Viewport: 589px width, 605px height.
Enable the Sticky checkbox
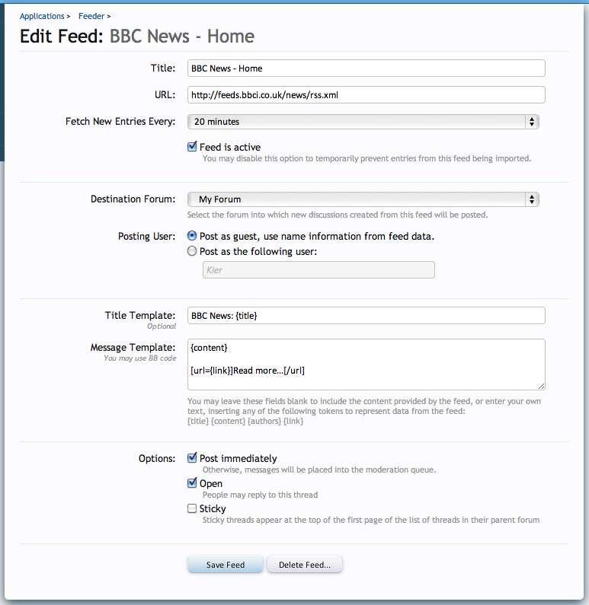pyautogui.click(x=192, y=508)
